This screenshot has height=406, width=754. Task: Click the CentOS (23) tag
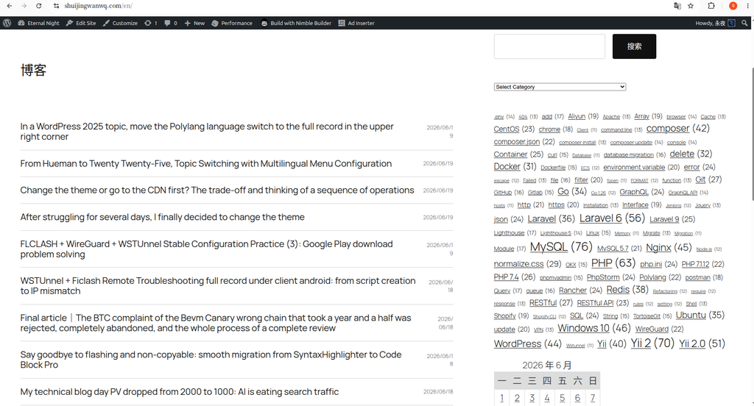[x=513, y=129]
